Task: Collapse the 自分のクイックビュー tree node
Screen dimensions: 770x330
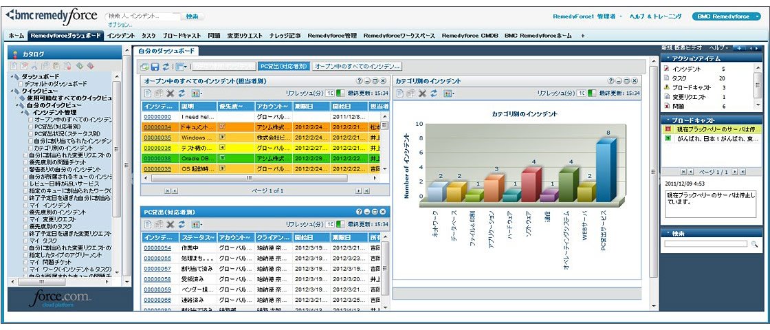Action: point(16,105)
